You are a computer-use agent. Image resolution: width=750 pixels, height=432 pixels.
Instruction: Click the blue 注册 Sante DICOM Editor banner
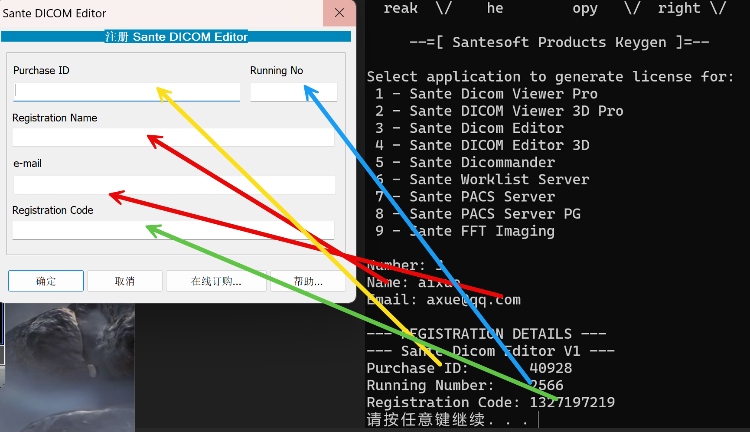point(176,36)
